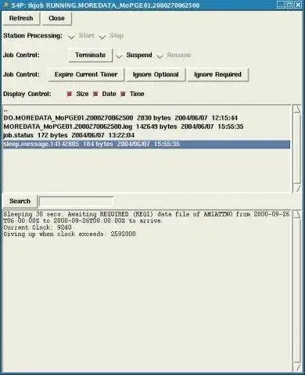This screenshot has height=375, width=305.
Task: Click message pane scrollbar down arrow
Action: pyautogui.click(x=297, y=367)
